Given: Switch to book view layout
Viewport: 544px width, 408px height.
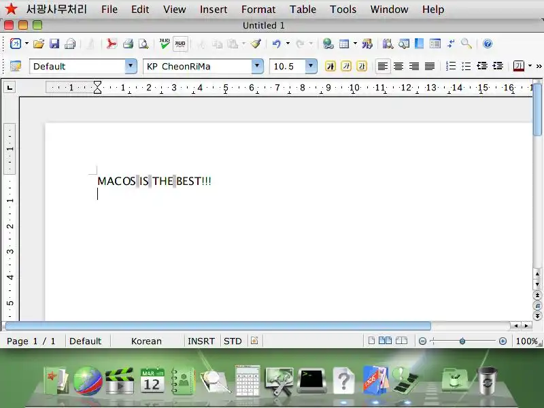Looking at the screenshot, I should tap(401, 341).
